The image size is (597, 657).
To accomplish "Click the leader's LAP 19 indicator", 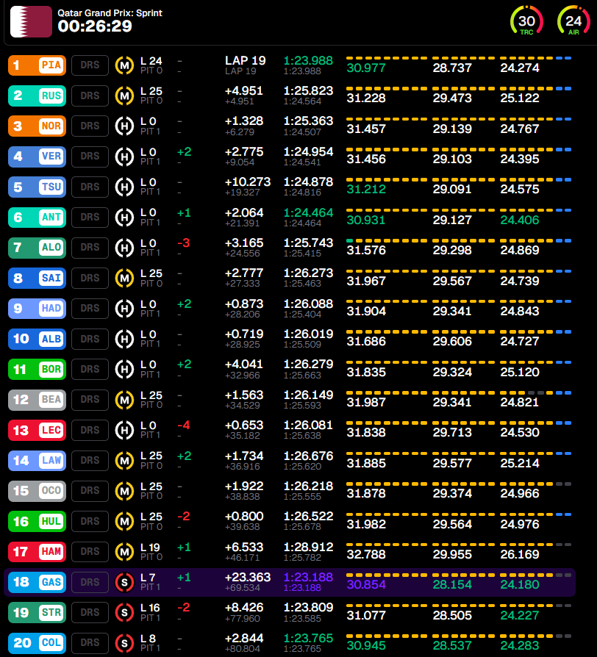I will click(246, 61).
